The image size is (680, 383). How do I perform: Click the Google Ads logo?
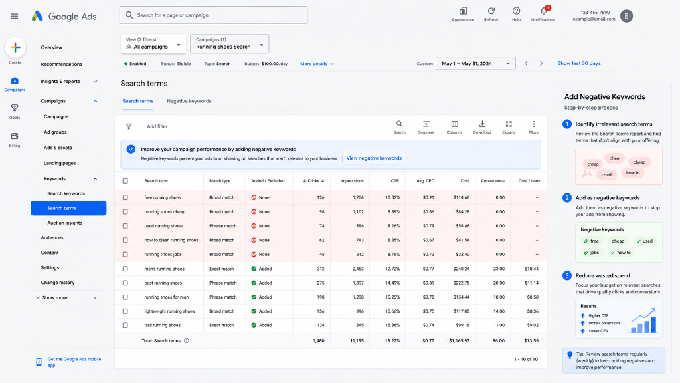click(64, 17)
